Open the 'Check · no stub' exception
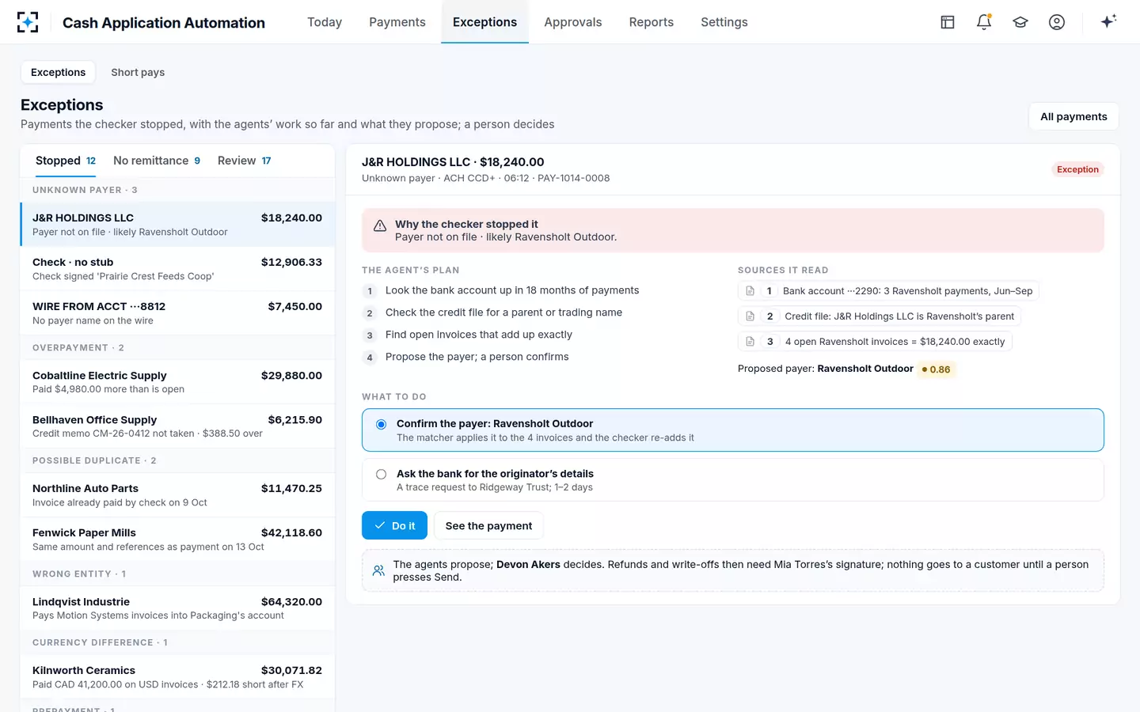Viewport: 1140px width, 712px height. pos(177,269)
